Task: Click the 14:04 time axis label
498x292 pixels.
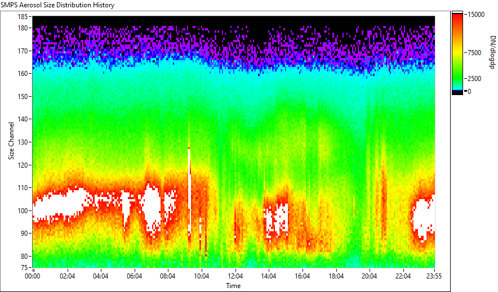Action: pos(269,276)
